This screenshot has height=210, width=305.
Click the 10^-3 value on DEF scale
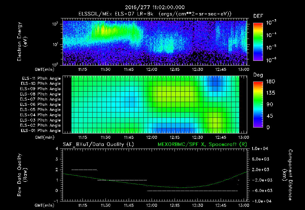point(271,22)
